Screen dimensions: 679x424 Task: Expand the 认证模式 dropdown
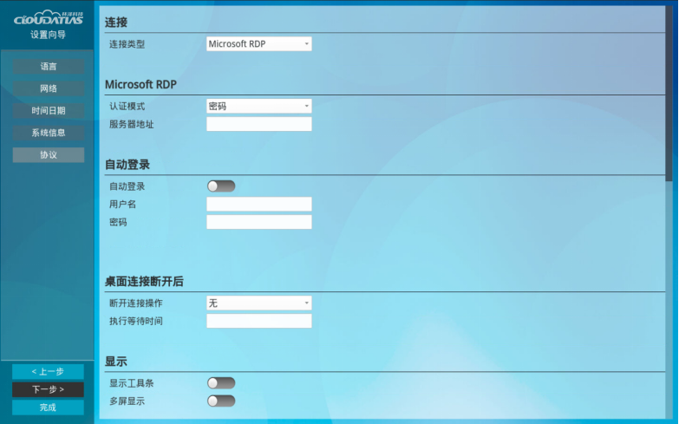coord(259,106)
